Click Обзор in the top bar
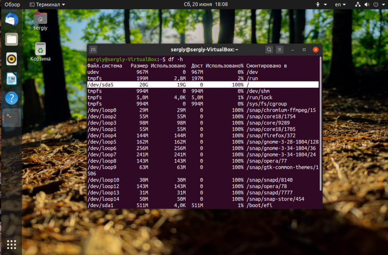 click(x=12, y=4)
